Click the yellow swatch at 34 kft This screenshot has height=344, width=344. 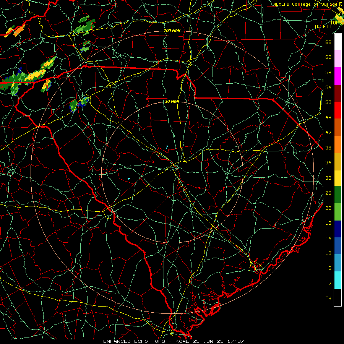pos(338,178)
